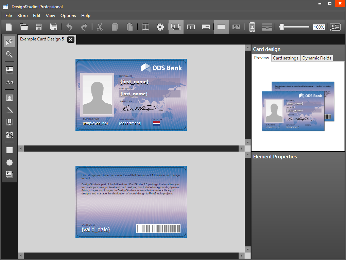Copy the selected element
This screenshot has width=346, height=260.
pos(115,27)
